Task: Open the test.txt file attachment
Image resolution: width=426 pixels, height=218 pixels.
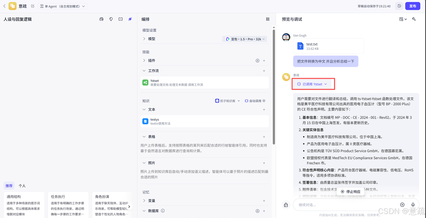Action: point(328,46)
